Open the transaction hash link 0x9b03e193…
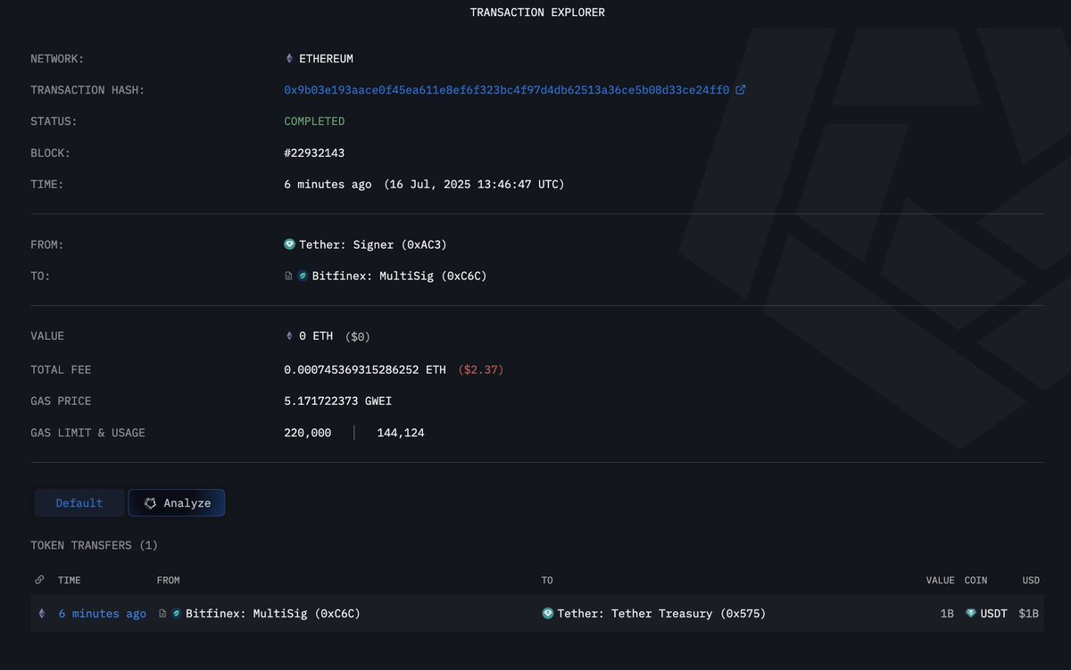Screen dimensions: 1071x670 click(x=506, y=90)
